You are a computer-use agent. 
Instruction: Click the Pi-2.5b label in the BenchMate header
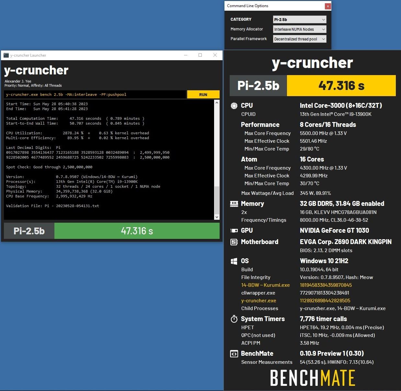pyautogui.click(x=258, y=85)
